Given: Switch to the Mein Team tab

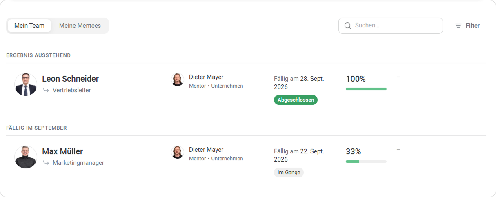Looking at the screenshot, I should [x=29, y=26].
